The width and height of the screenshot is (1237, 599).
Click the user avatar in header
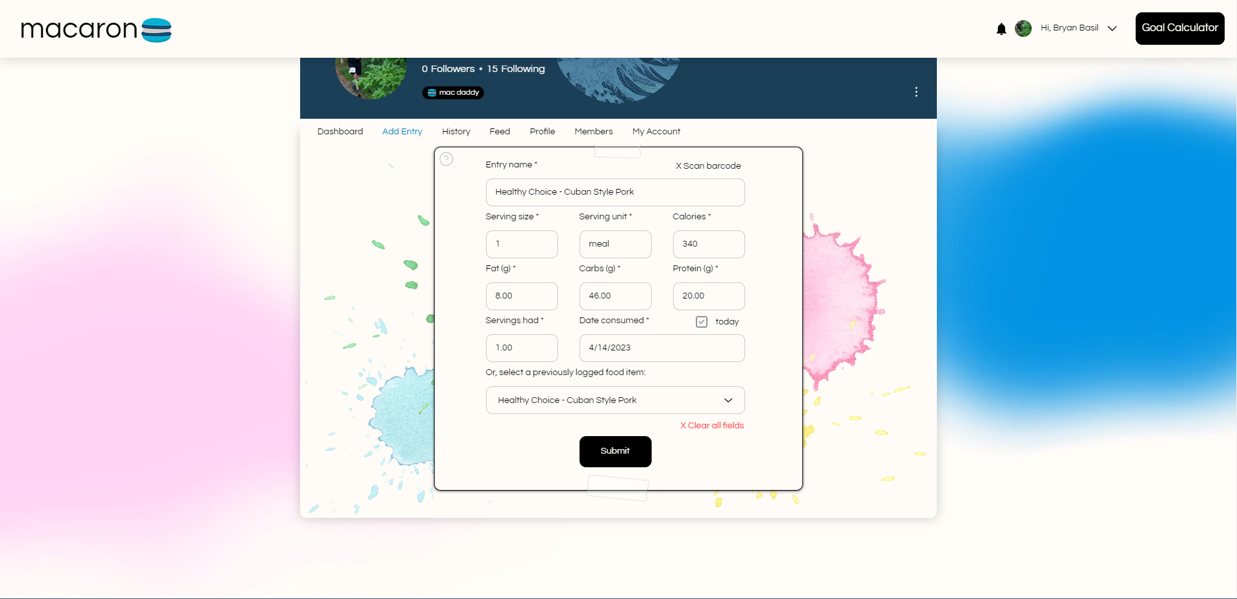pos(1023,29)
